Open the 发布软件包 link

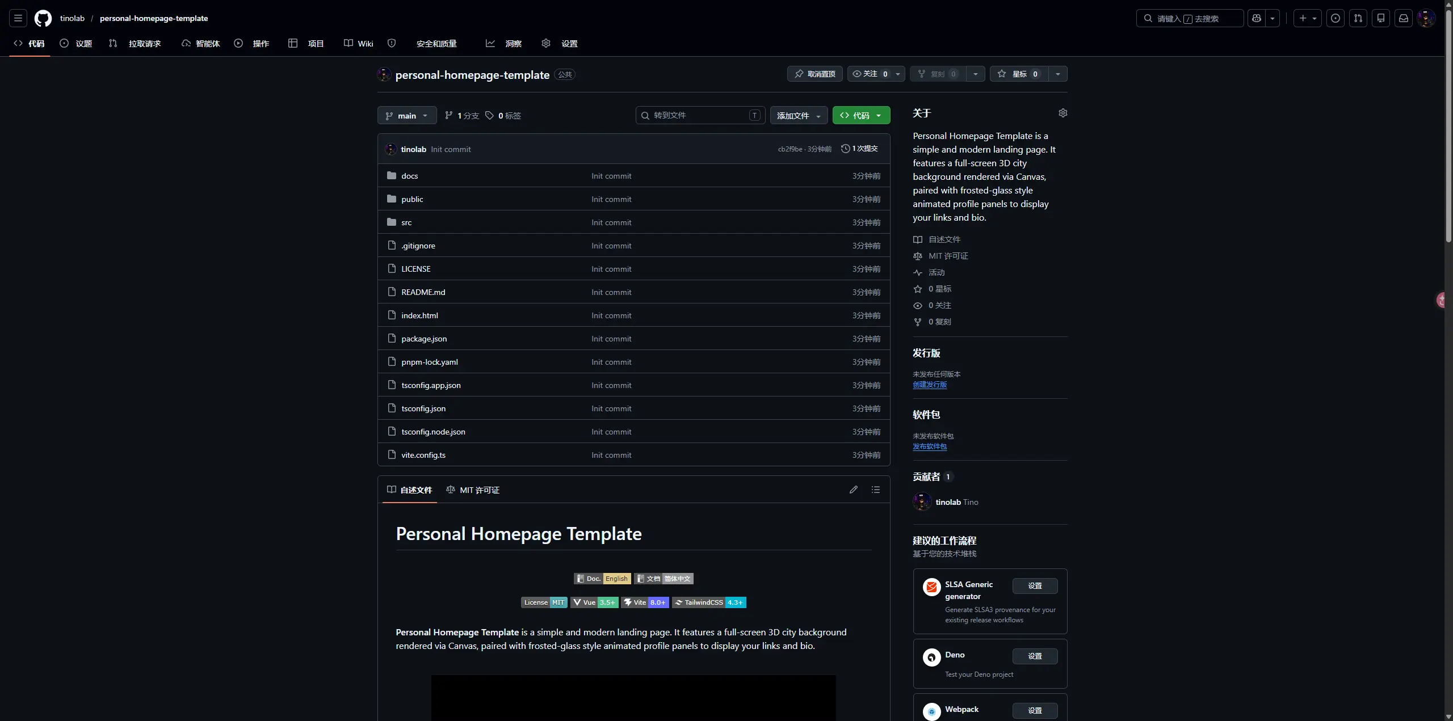tap(930, 446)
